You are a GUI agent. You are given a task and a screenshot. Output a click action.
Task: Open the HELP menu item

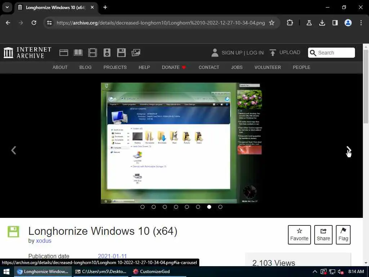(x=144, y=67)
